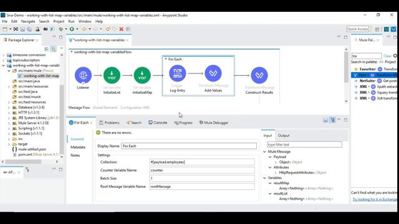This screenshot has width=399, height=224.
Task: Open the Window menu
Action: click(85, 21)
